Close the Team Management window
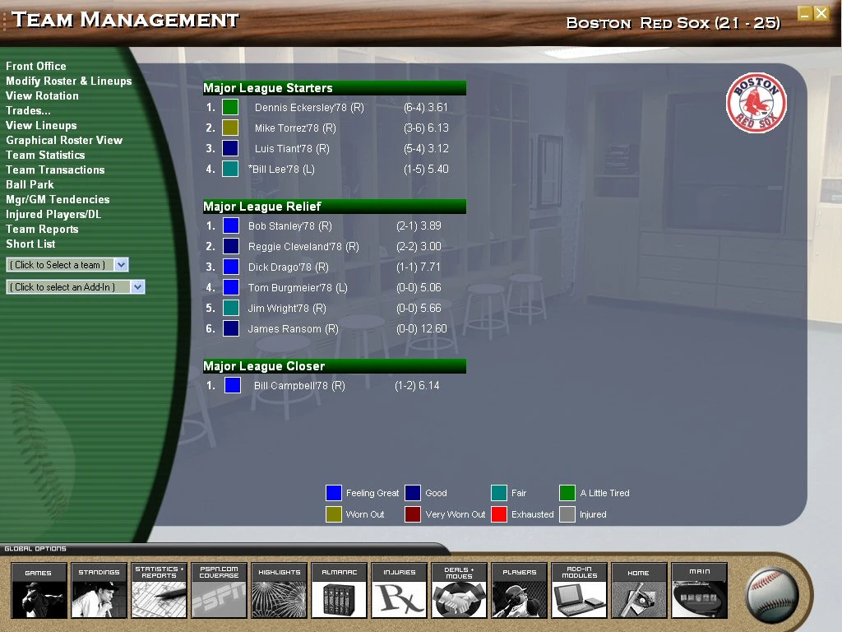Viewport: 842px width, 632px height. coord(821,13)
